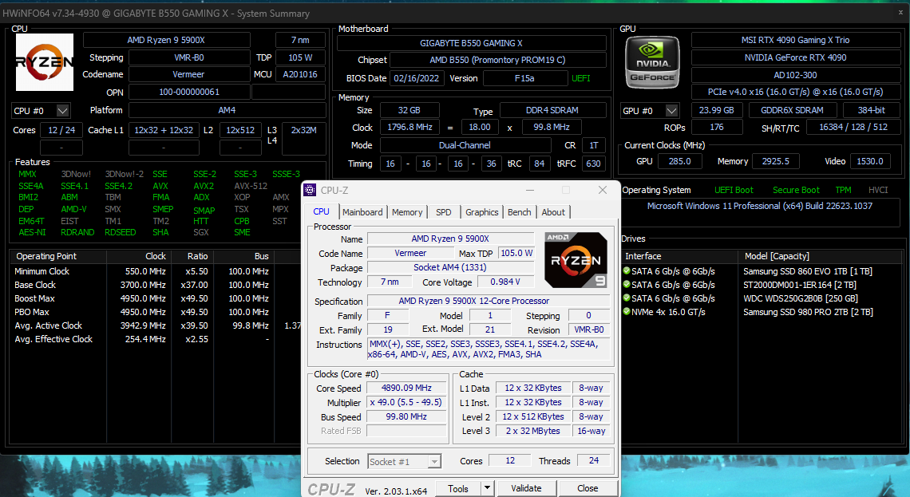This screenshot has width=910, height=497.
Task: Expand the Socket #1 selection combo box
Action: 434,461
